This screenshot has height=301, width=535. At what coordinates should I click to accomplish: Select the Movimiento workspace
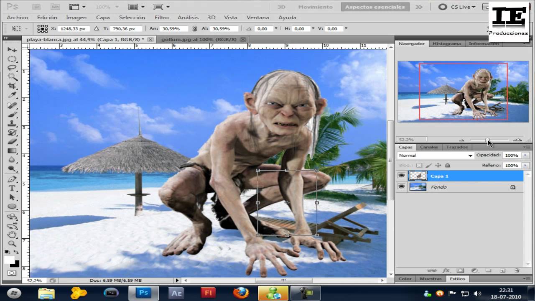[316, 7]
